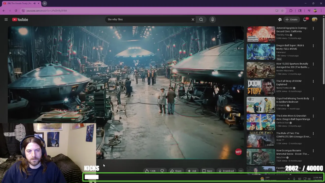Screen dimensions: 325x183
Task: Open the Rule of Two thumbnail
Action: [x=261, y=139]
